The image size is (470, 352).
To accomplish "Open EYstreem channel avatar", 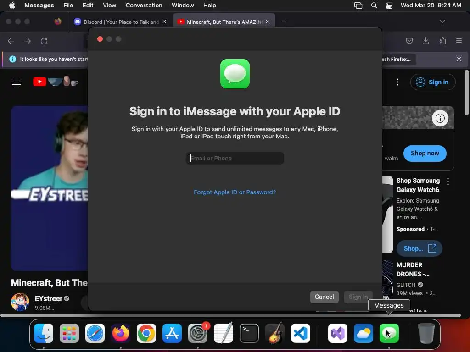I will point(20,302).
